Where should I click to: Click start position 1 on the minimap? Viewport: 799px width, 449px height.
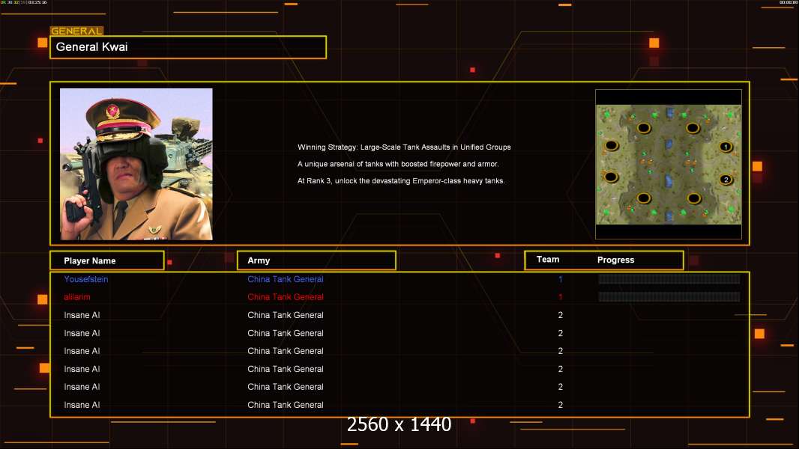coord(725,147)
